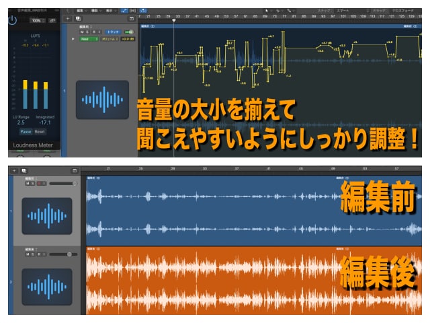Mute lower track 1 (編集前)
Screen dimensions: 430x323
click(28, 184)
